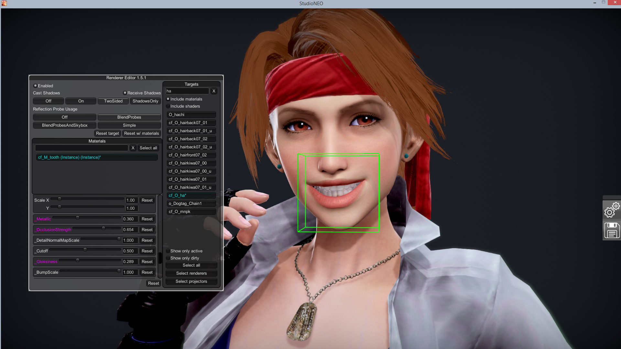Select o_Dogtag_Chain1 target
This screenshot has width=621, height=349.
[x=191, y=203]
